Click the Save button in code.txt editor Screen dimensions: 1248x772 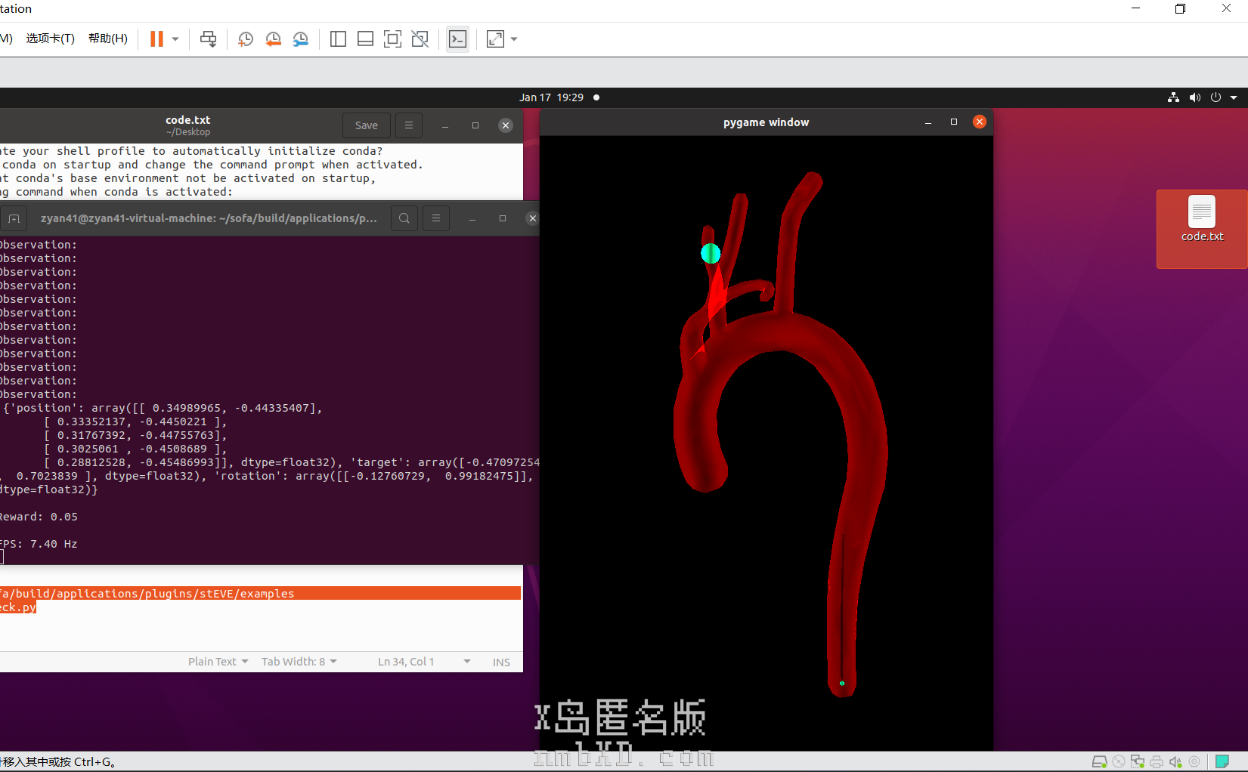367,125
